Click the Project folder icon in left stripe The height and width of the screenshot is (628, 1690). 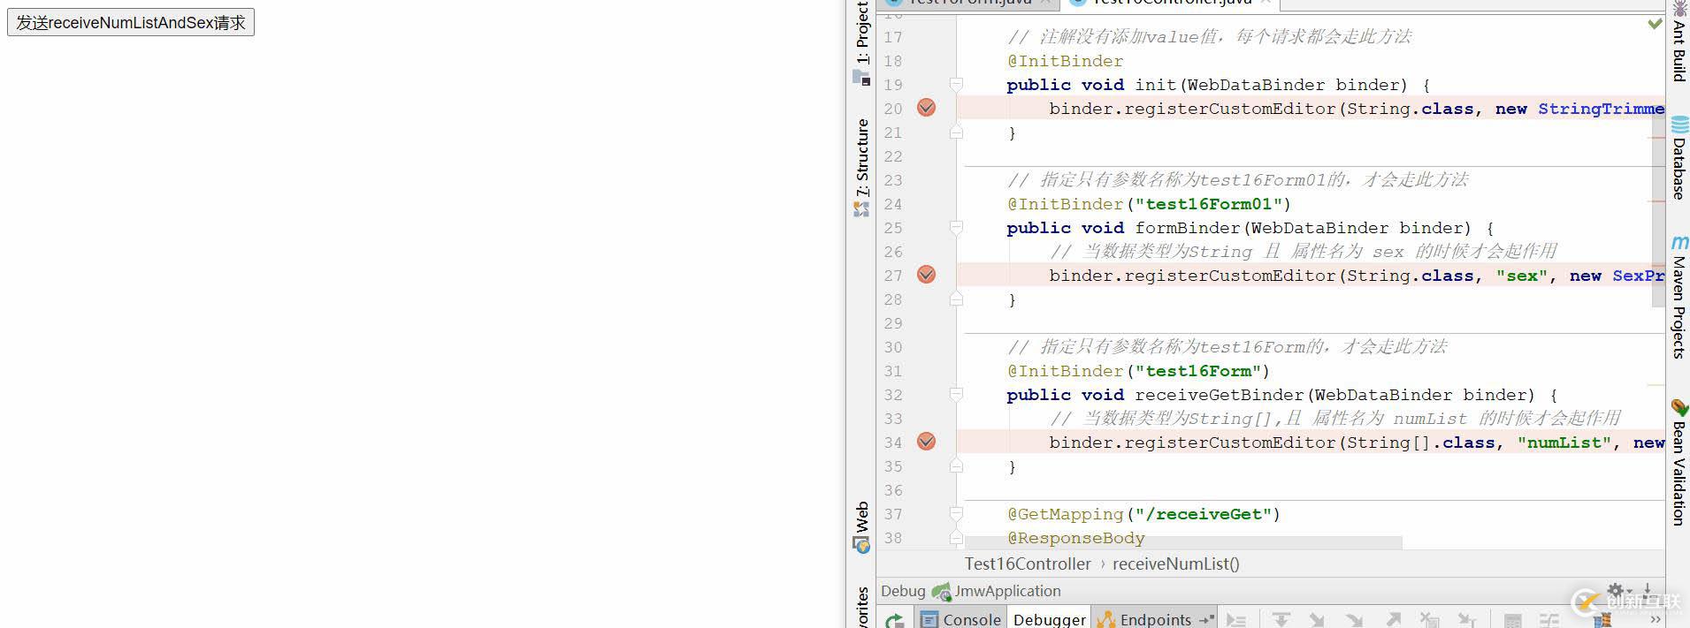click(861, 78)
